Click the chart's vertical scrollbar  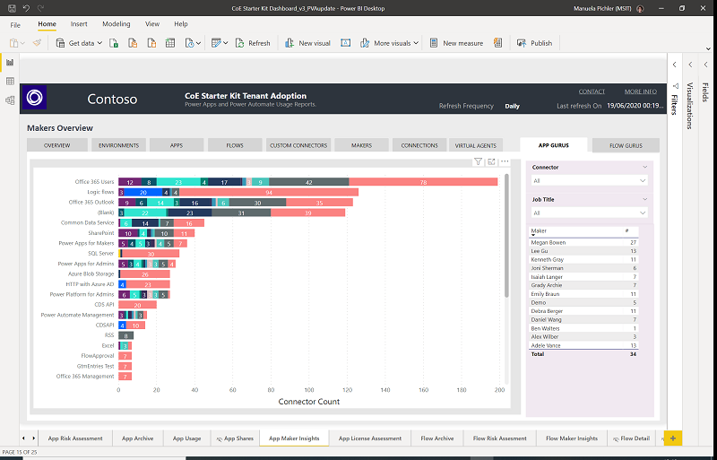coord(506,236)
